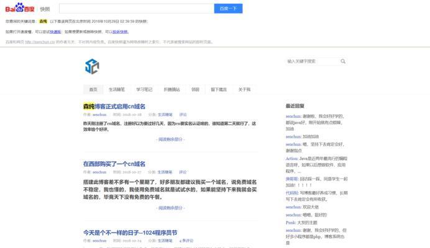Click the 快照 label beside the Baidu logo
This screenshot has height=248, width=430.
pos(45,9)
